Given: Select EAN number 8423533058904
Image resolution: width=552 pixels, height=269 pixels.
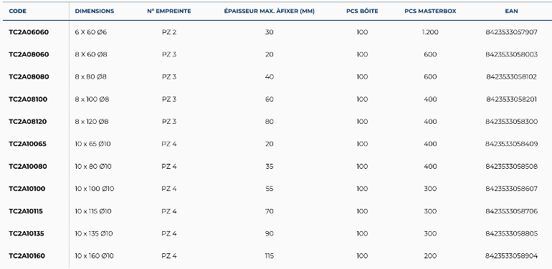Looking at the screenshot, I should pyautogui.click(x=511, y=256).
